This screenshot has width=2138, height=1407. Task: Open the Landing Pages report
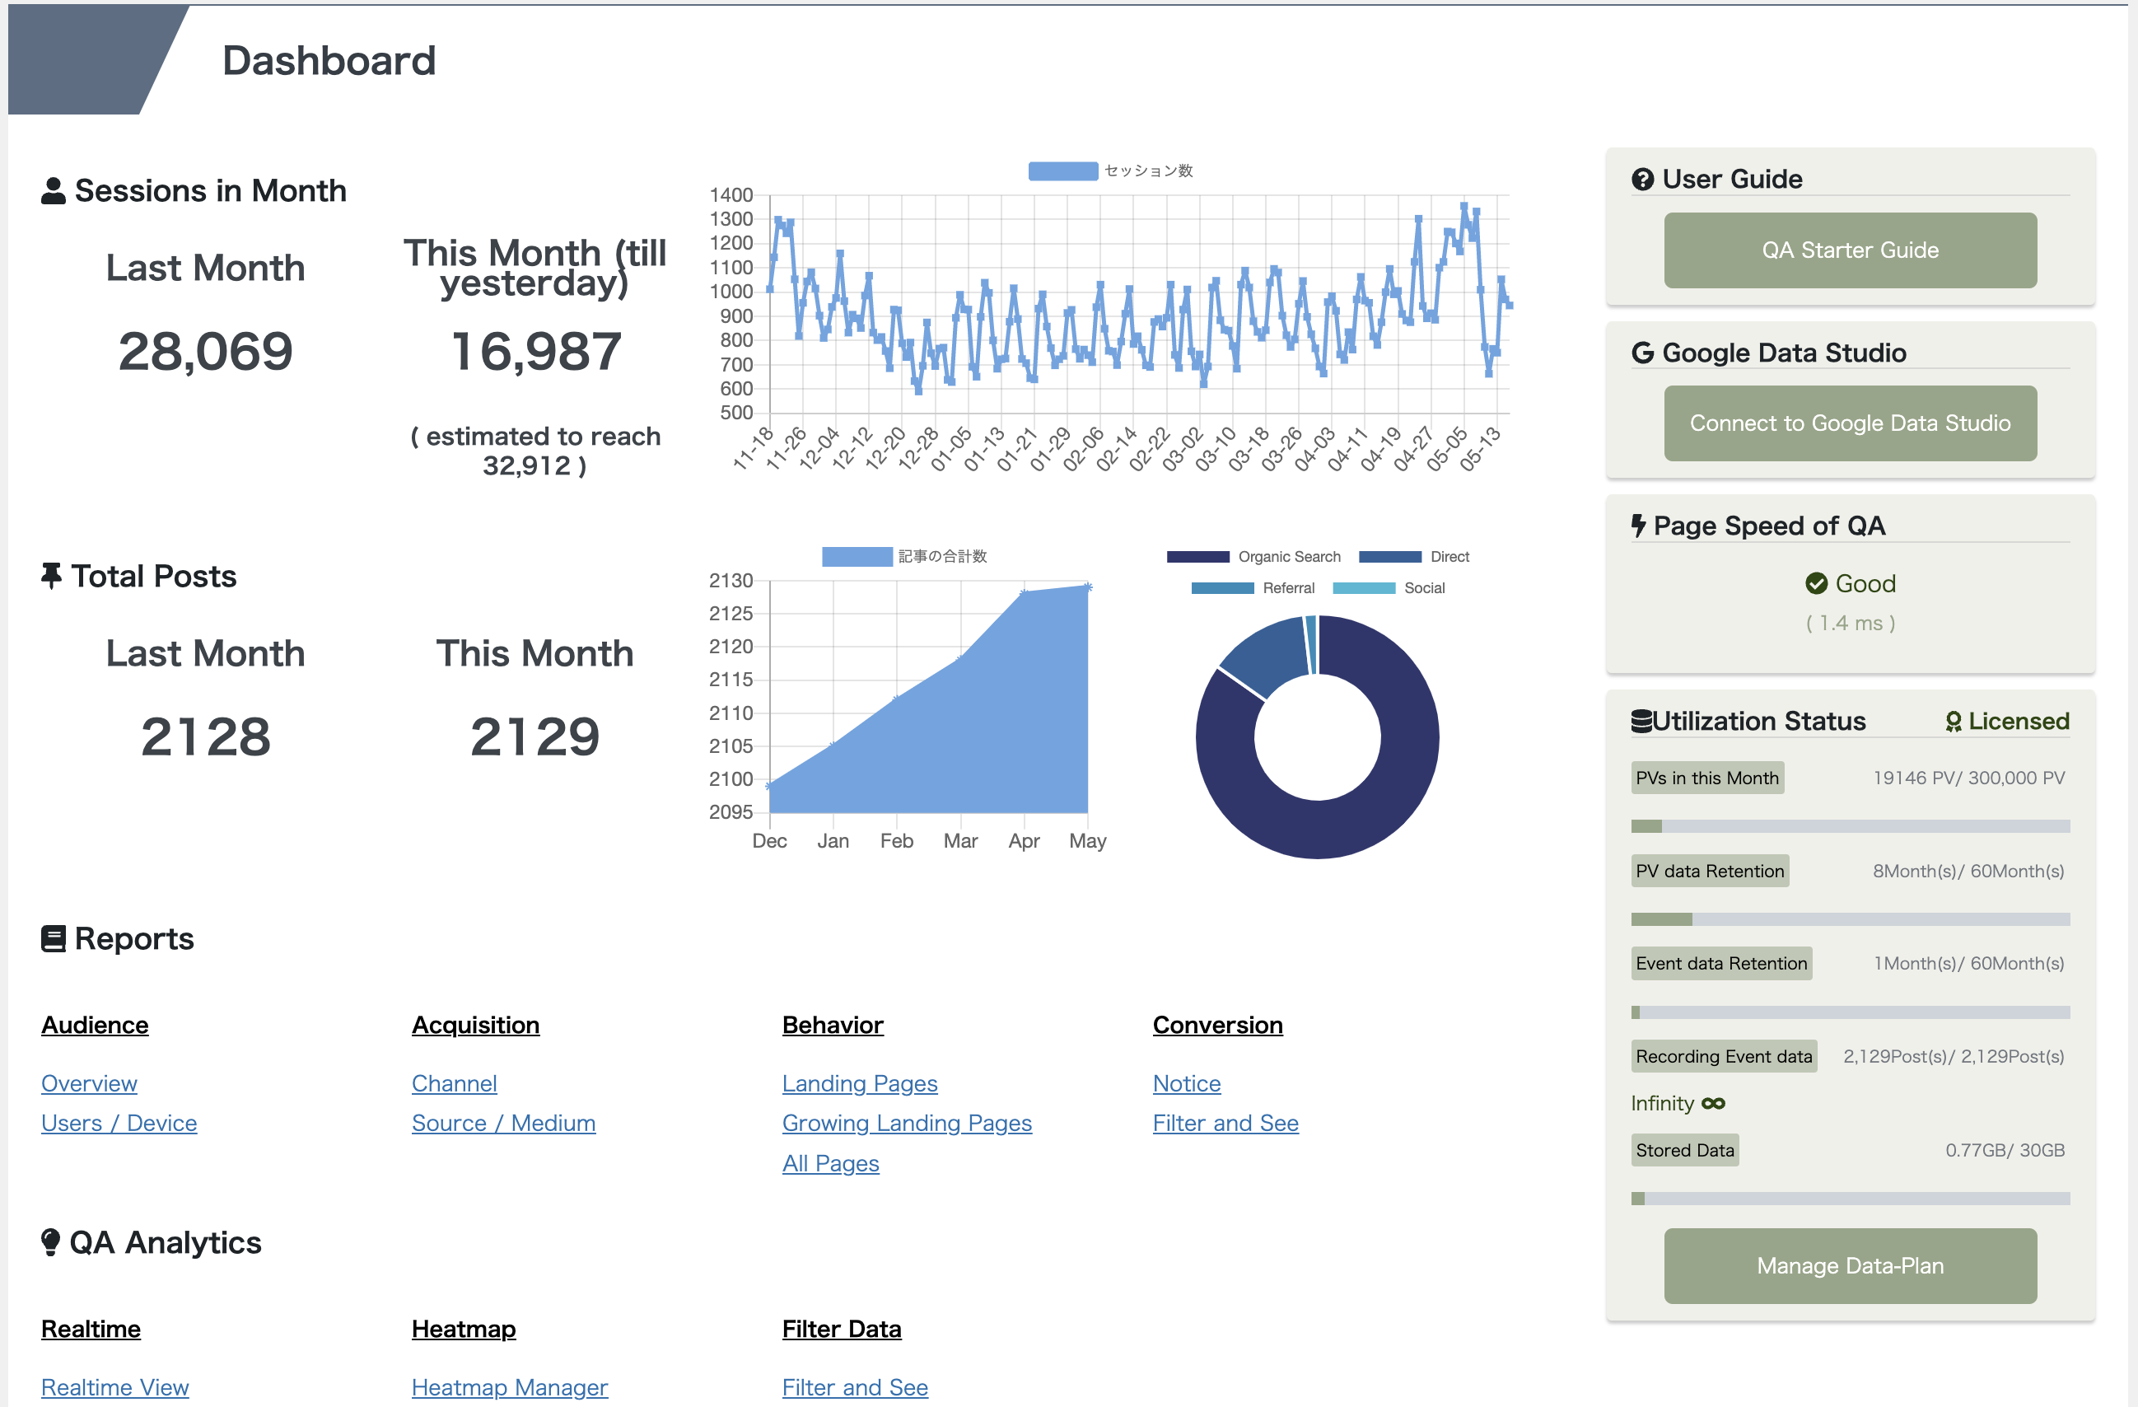coord(860,1083)
